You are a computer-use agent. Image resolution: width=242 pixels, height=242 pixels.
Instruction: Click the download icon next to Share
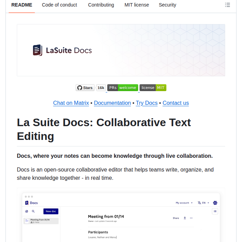(185, 218)
